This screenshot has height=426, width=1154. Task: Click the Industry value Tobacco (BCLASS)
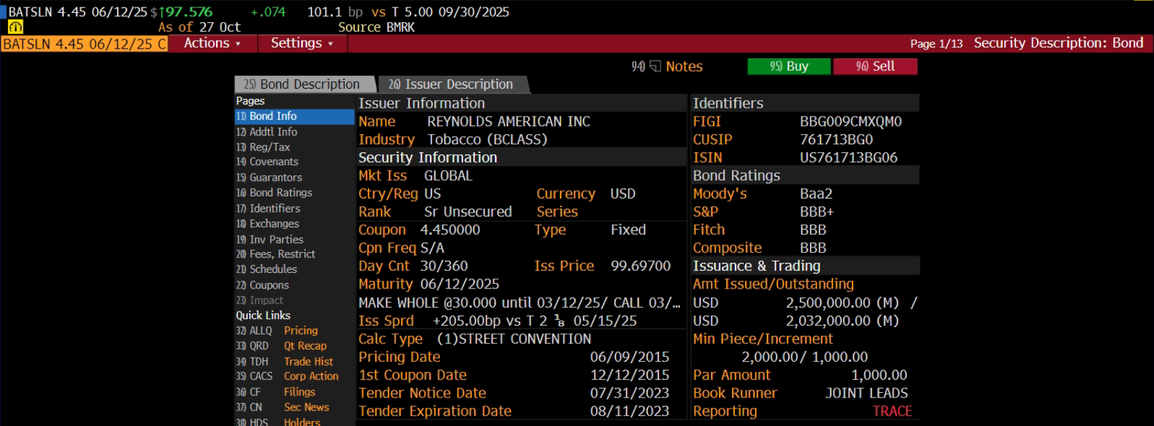pos(487,140)
